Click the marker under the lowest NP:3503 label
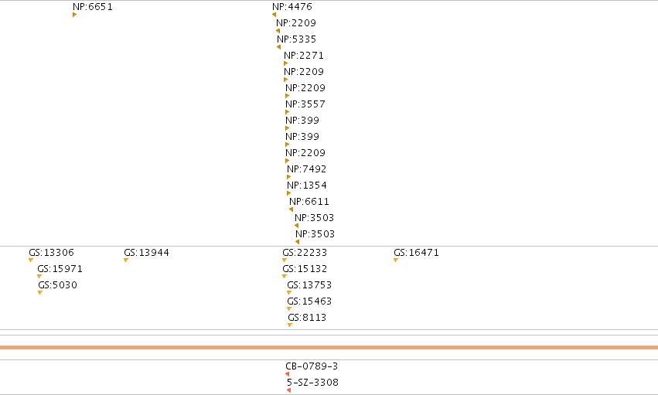Screen dimensions: 658x395 click(x=297, y=242)
